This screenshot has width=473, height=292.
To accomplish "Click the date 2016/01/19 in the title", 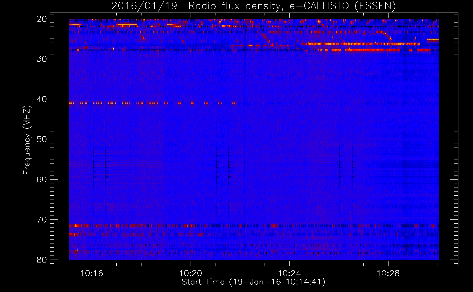I will tap(144, 6).
